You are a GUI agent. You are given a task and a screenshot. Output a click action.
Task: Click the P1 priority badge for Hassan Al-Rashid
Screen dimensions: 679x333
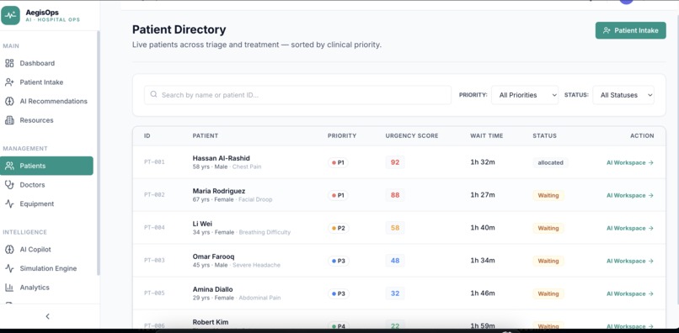point(338,162)
